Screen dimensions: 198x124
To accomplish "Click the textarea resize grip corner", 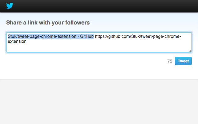I will click(x=190, y=51).
